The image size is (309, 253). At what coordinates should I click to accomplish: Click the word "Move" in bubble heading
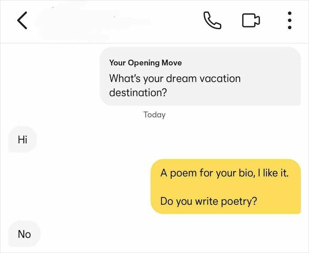(x=171, y=63)
